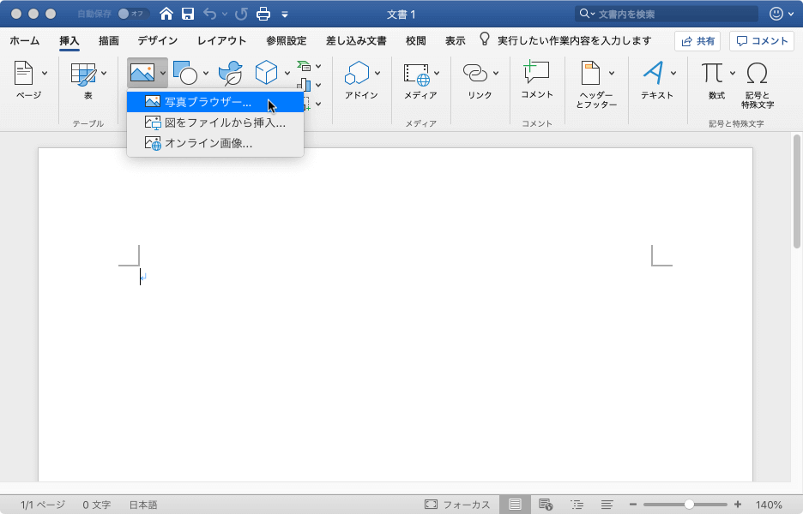Screen dimensions: 803x514
Task: Open the feedback smiley face icon
Action: coord(776,14)
